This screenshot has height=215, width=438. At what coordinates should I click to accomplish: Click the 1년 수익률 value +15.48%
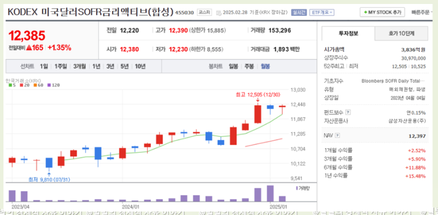tap(416, 176)
